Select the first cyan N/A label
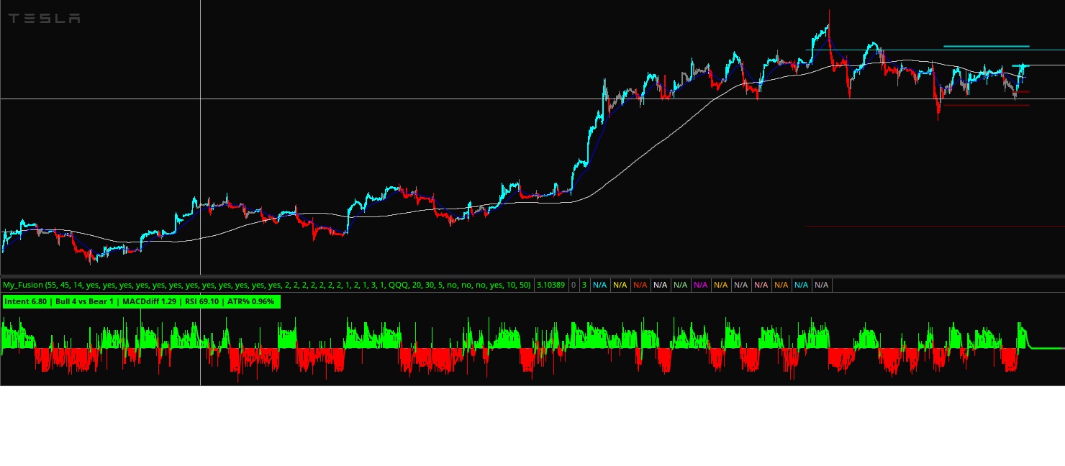Viewport: 1065px width, 466px height. point(599,285)
